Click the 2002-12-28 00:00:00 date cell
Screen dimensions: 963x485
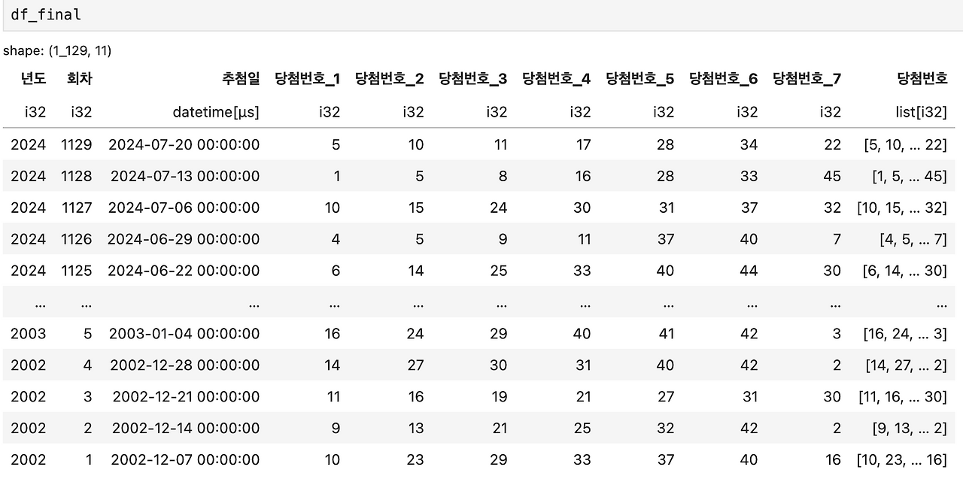pyautogui.click(x=185, y=365)
